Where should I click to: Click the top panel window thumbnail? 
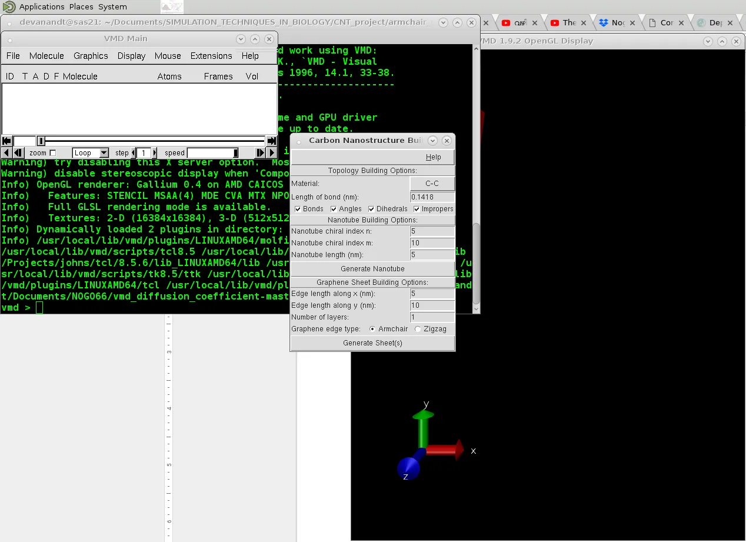(172, 7)
